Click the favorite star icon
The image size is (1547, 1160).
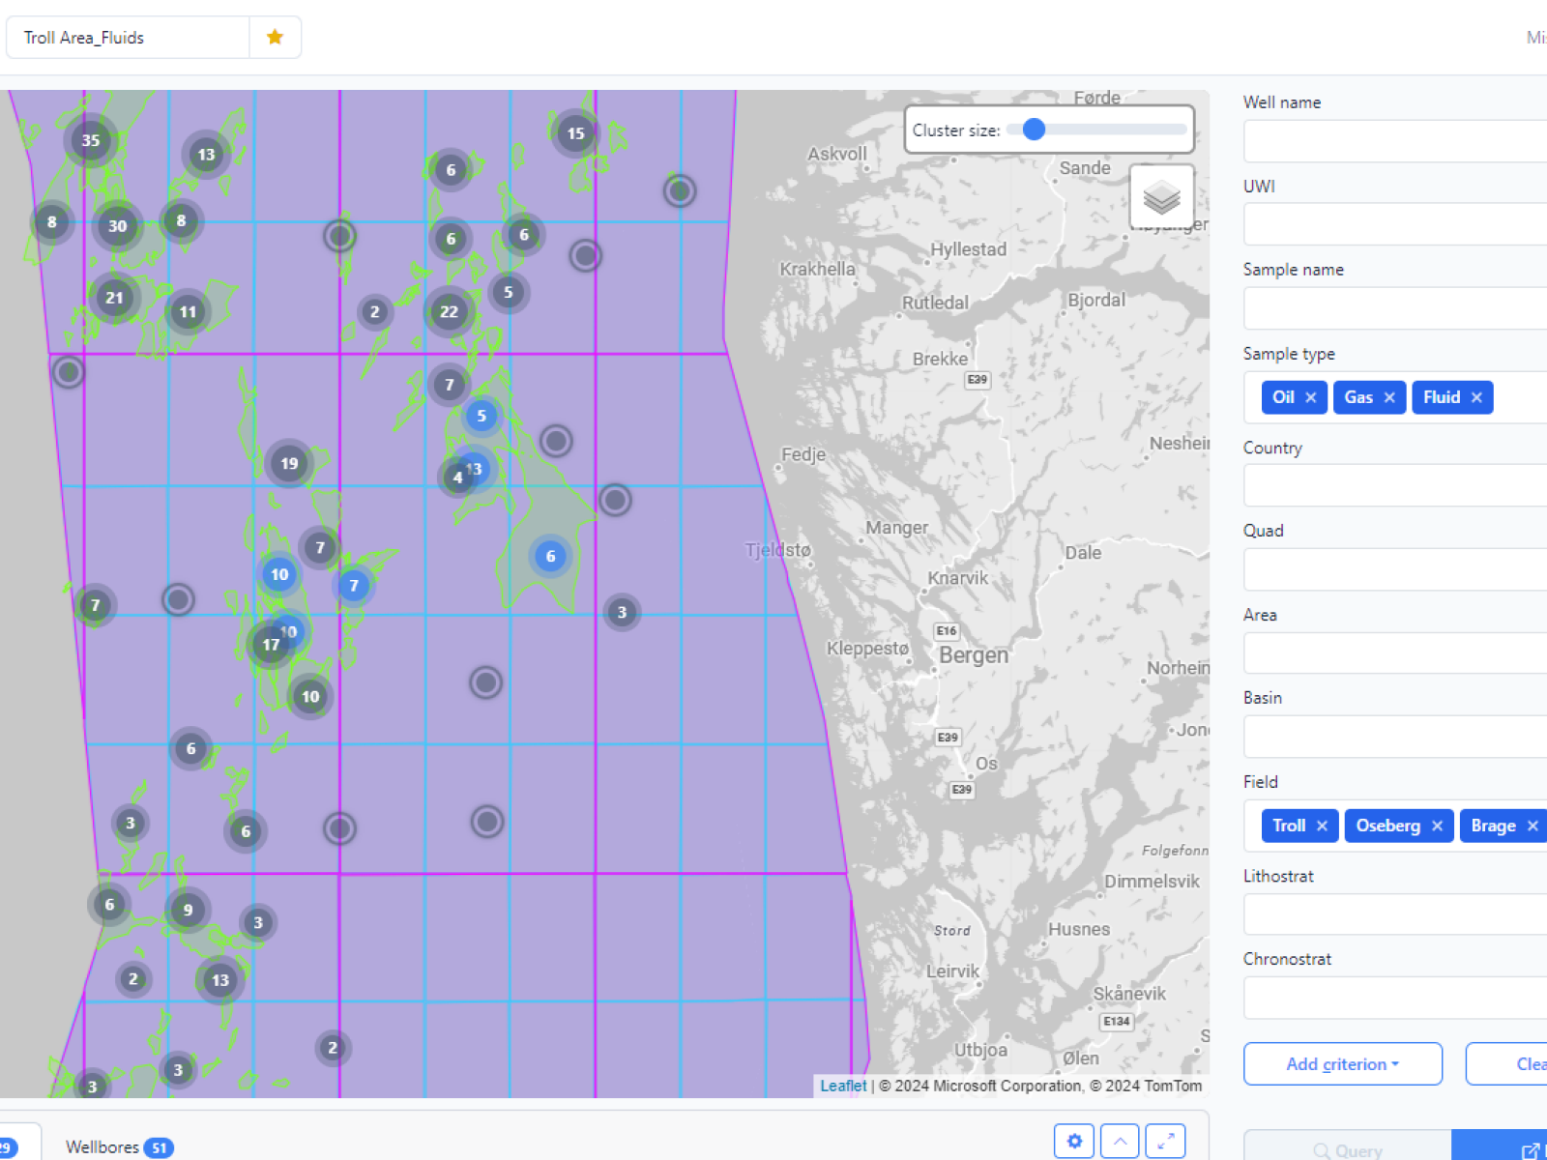(x=275, y=38)
